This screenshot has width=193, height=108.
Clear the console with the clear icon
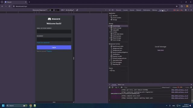point(112,87)
